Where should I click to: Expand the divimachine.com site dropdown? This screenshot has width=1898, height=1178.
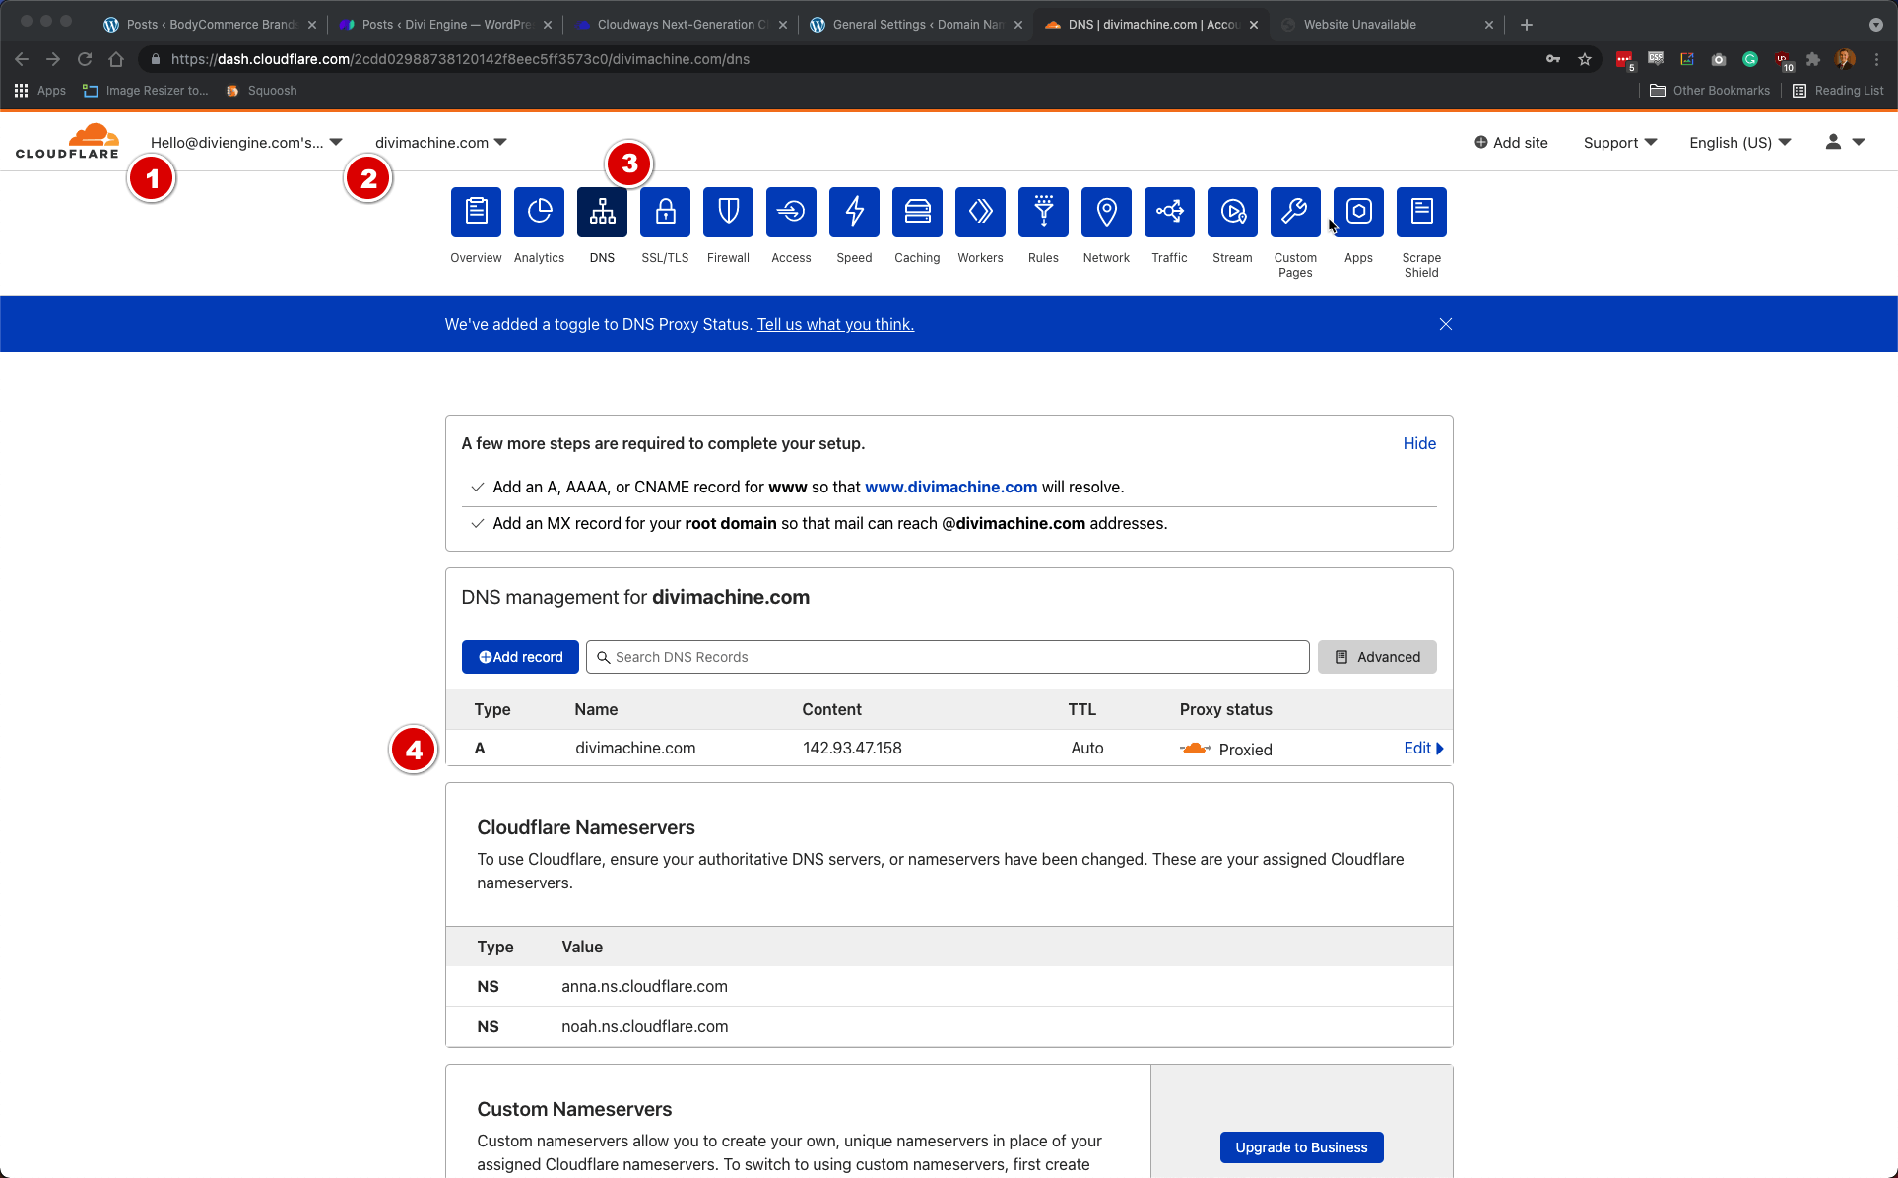coord(440,143)
